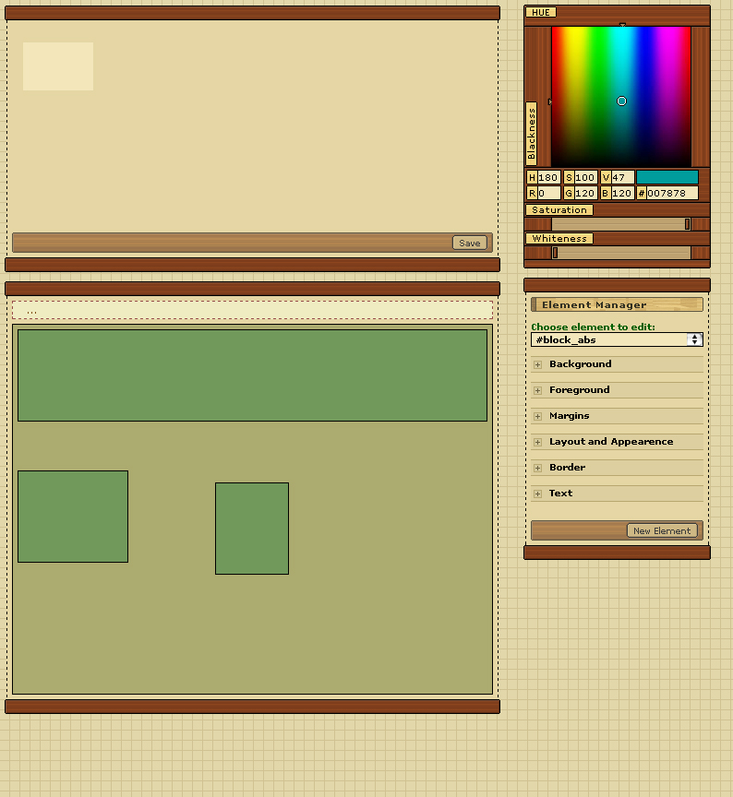Click the pale cream rectangle in top panel
Viewport: 733px width, 797px height.
click(58, 66)
